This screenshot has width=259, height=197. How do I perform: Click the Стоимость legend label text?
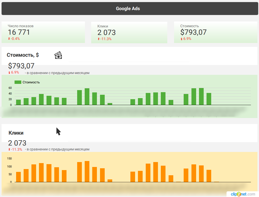31,82
